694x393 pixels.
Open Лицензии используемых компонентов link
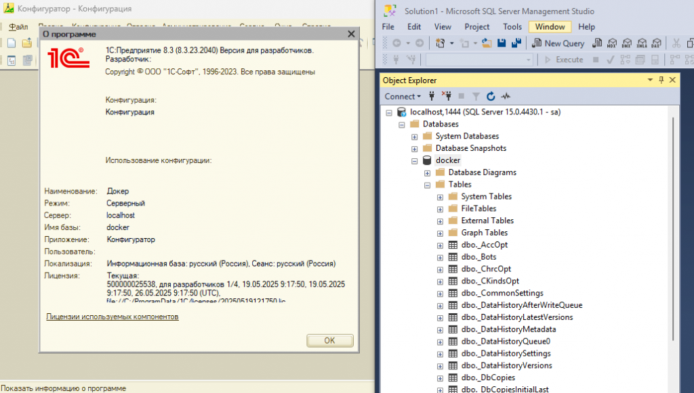[113, 317]
